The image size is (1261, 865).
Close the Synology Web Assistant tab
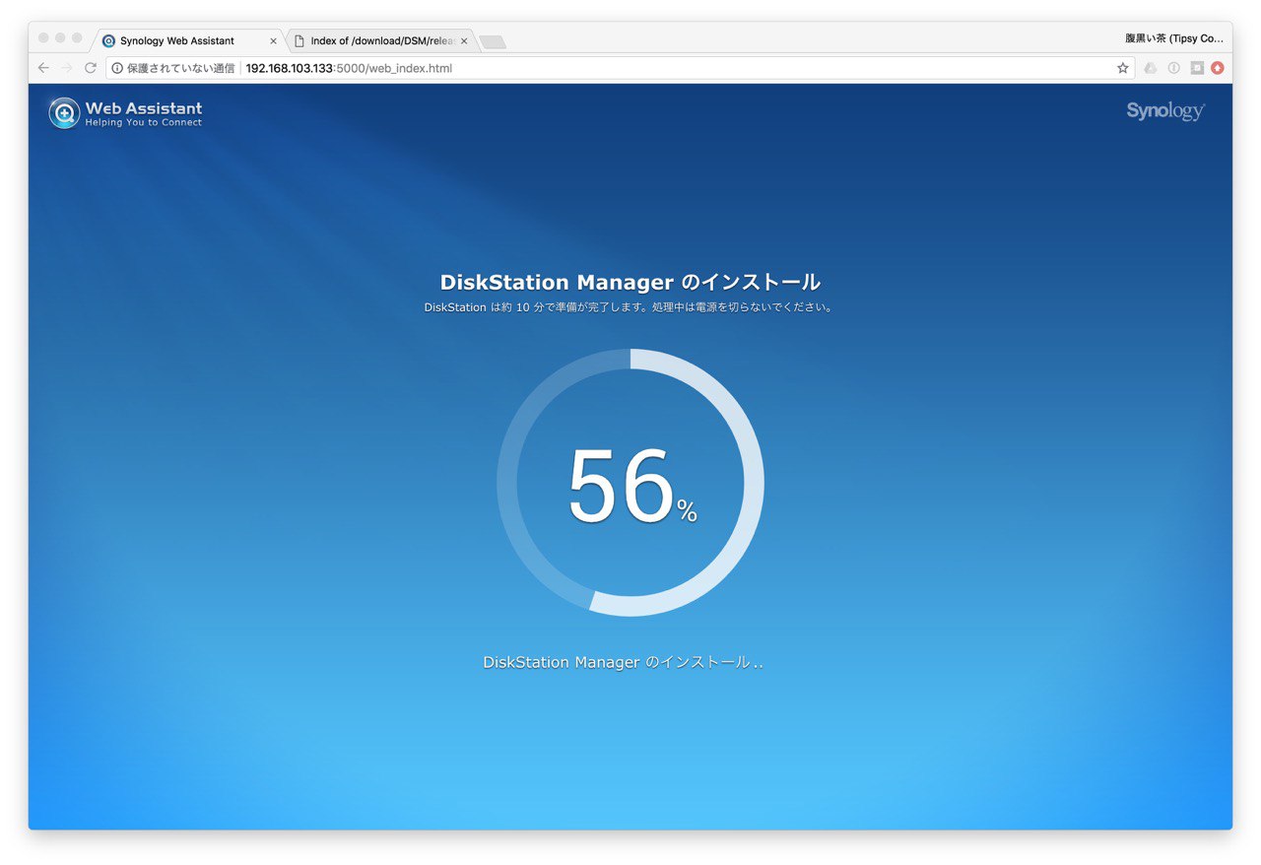tap(273, 41)
